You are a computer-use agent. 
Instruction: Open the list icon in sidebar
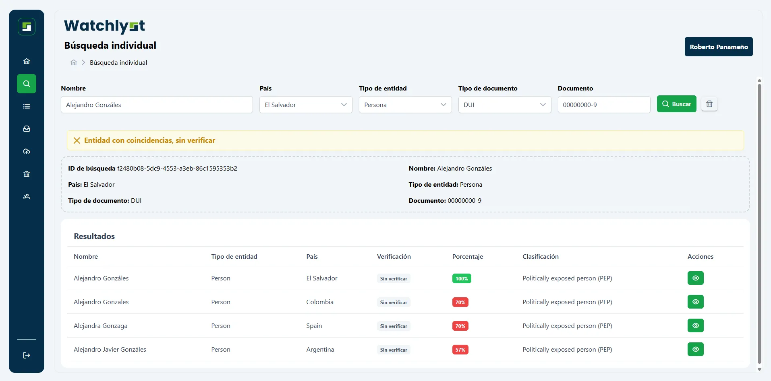point(27,106)
